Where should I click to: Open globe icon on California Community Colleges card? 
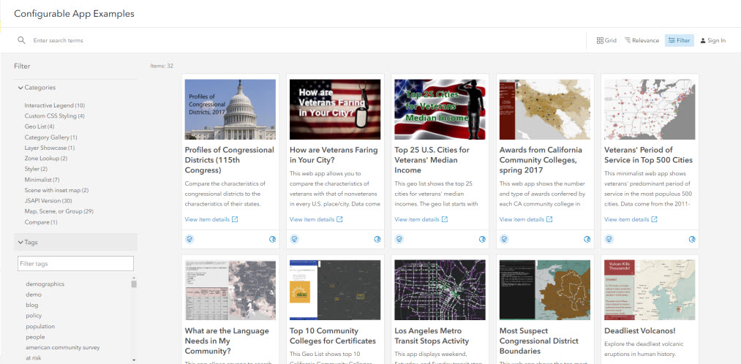(587, 239)
